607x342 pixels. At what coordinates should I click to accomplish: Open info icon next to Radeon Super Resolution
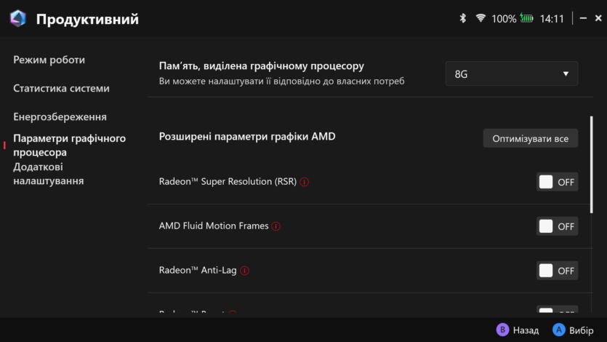pyautogui.click(x=305, y=182)
